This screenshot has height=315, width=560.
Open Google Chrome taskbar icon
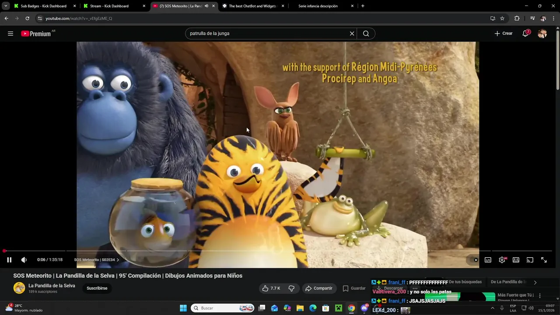point(351,308)
